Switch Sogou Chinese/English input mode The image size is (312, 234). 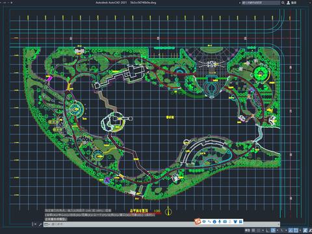coord(204,222)
